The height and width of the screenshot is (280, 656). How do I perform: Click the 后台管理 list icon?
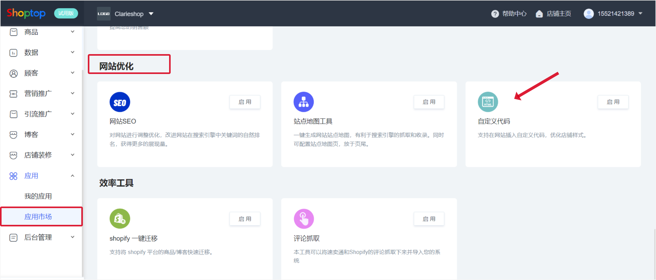pos(13,238)
